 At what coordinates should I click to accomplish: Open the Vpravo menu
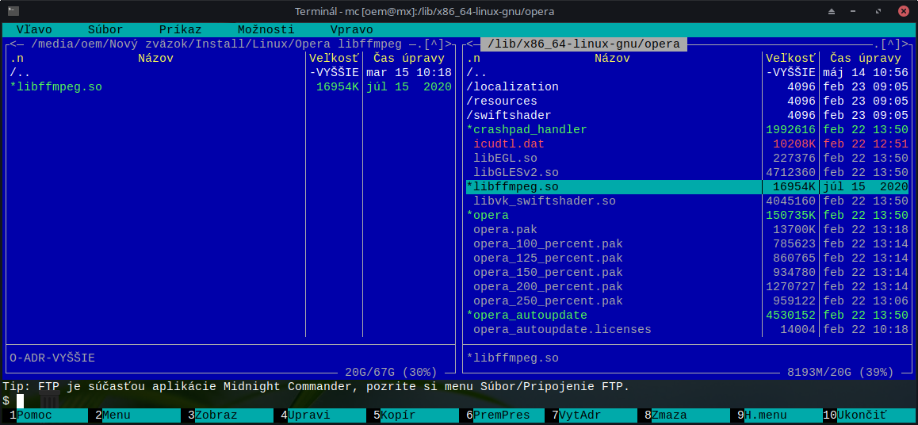[351, 29]
